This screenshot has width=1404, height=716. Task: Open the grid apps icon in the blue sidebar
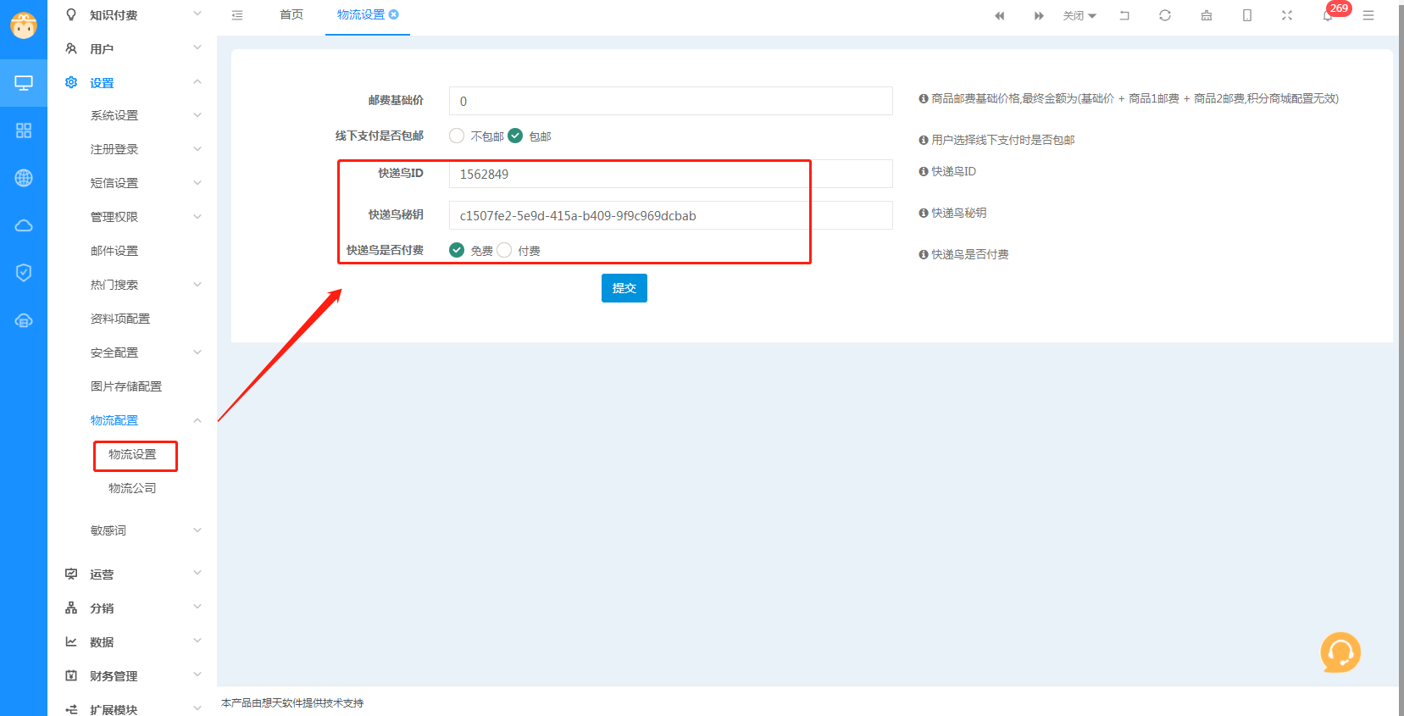coord(24,130)
